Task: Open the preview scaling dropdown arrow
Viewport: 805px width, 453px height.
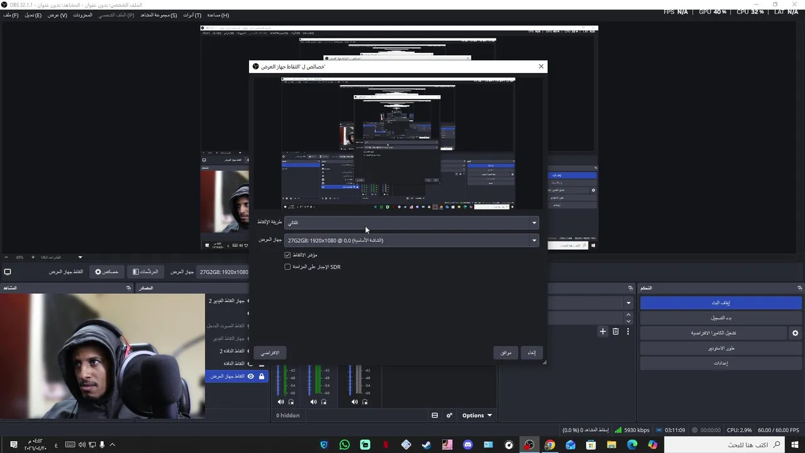Action: [x=80, y=257]
